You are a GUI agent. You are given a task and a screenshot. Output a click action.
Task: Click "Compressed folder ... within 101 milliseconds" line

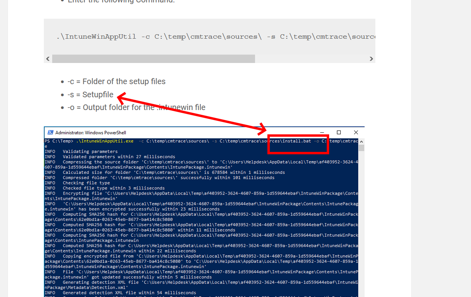click(159, 178)
